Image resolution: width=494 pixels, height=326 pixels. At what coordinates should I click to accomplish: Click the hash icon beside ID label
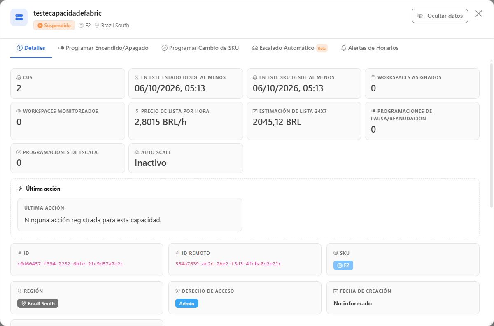[x=20, y=253]
